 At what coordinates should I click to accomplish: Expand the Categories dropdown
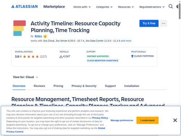(104, 7)
